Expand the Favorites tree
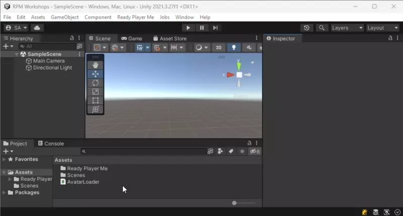The height and width of the screenshot is (216, 403). 4,159
